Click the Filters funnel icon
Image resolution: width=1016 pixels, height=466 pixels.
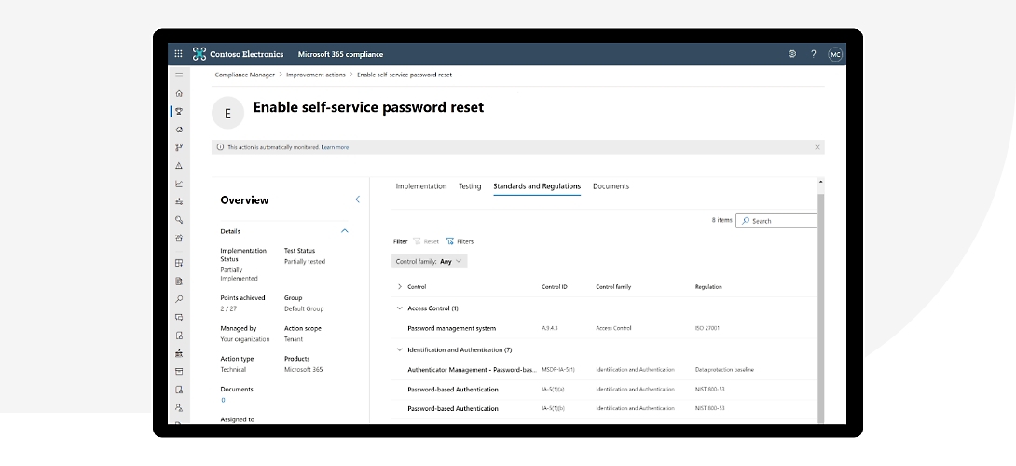(x=450, y=241)
